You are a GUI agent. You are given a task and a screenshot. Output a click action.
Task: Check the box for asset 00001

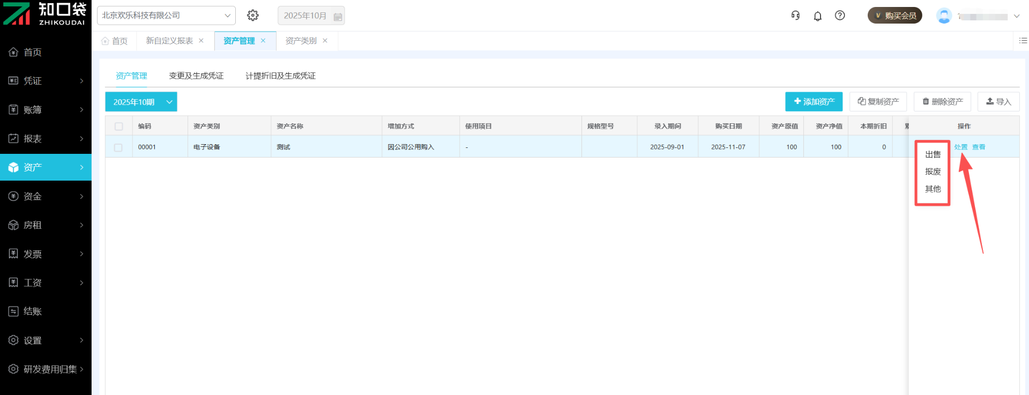pyautogui.click(x=118, y=147)
